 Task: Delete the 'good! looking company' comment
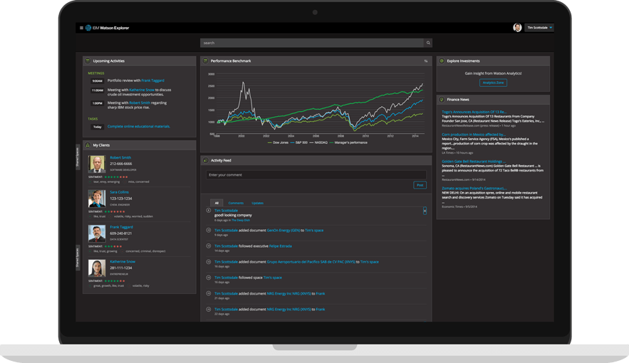[425, 211]
